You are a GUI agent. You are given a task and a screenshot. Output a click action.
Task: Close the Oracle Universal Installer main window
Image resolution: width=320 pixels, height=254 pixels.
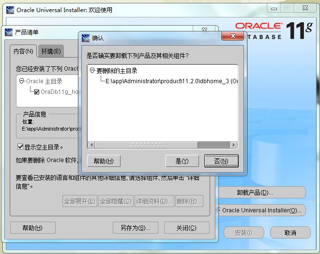pyautogui.click(x=305, y=8)
